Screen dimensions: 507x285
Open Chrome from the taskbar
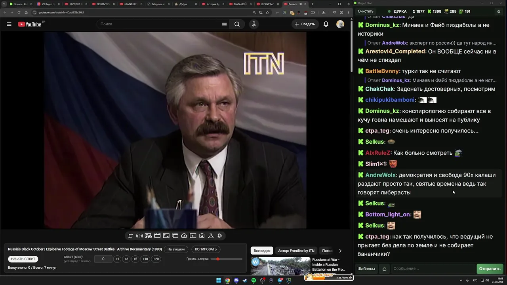pyautogui.click(x=227, y=280)
